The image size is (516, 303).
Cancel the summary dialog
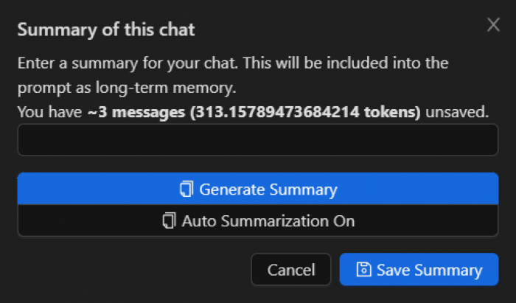tap(291, 270)
